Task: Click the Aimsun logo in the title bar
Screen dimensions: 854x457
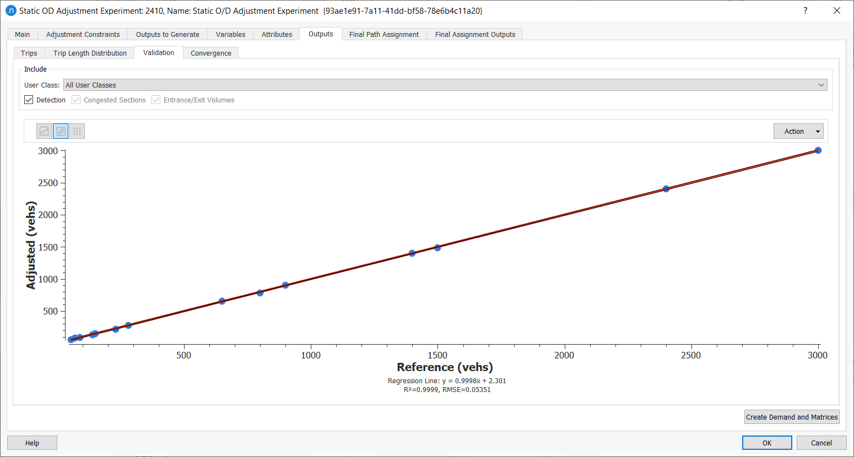Action: tap(10, 10)
